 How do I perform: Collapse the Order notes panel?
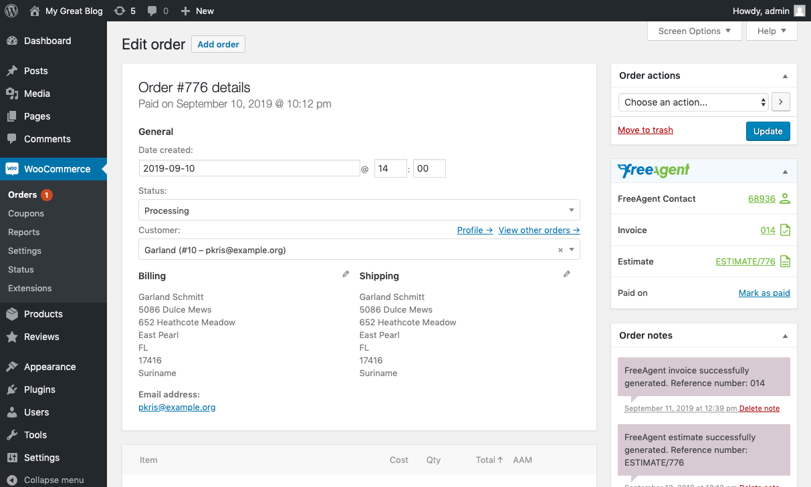785,336
